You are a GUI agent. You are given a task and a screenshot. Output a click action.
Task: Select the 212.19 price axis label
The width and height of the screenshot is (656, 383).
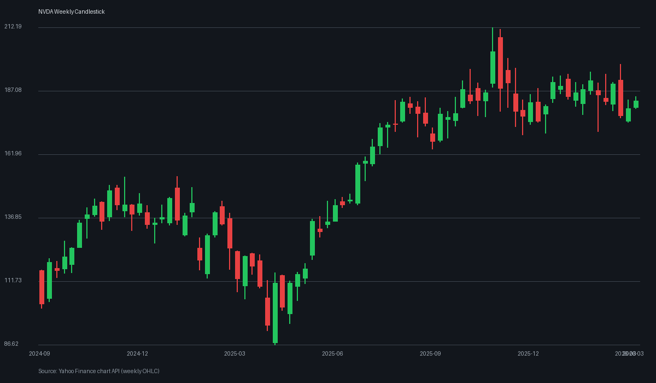coord(13,27)
